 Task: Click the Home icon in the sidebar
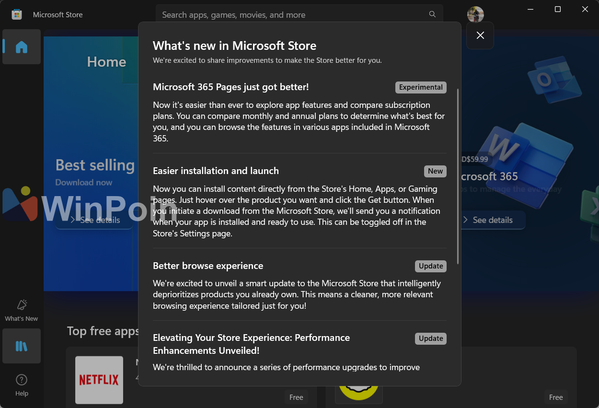point(22,47)
